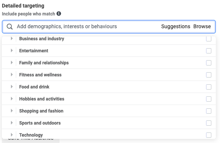Expand Sports and outdoors arrow
220x143 pixels.
click(x=12, y=123)
